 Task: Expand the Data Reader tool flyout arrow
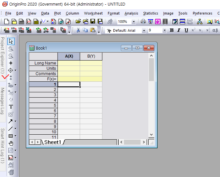pyautogui.click(x=16, y=70)
